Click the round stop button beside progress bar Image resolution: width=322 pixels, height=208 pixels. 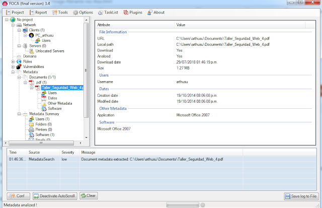[x=203, y=205]
